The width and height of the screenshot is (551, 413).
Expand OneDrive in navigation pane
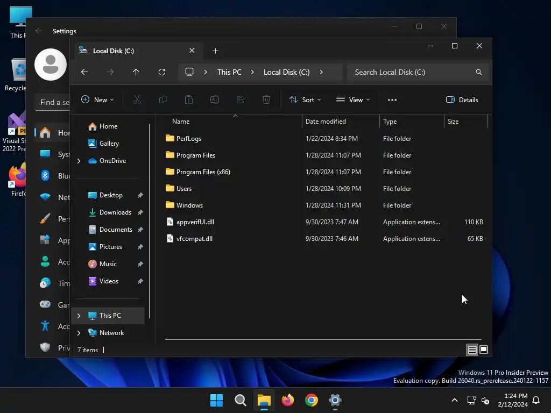[79, 161]
